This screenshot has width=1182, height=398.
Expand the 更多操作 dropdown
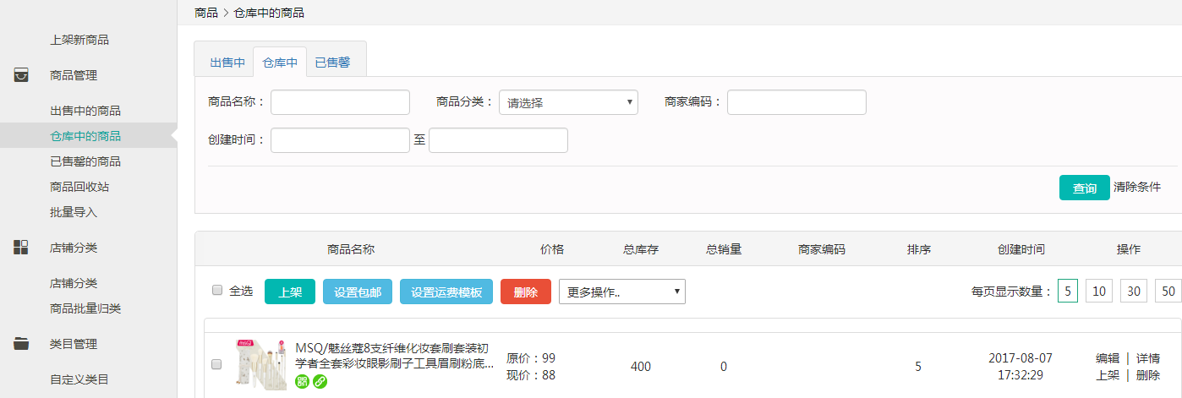point(621,292)
